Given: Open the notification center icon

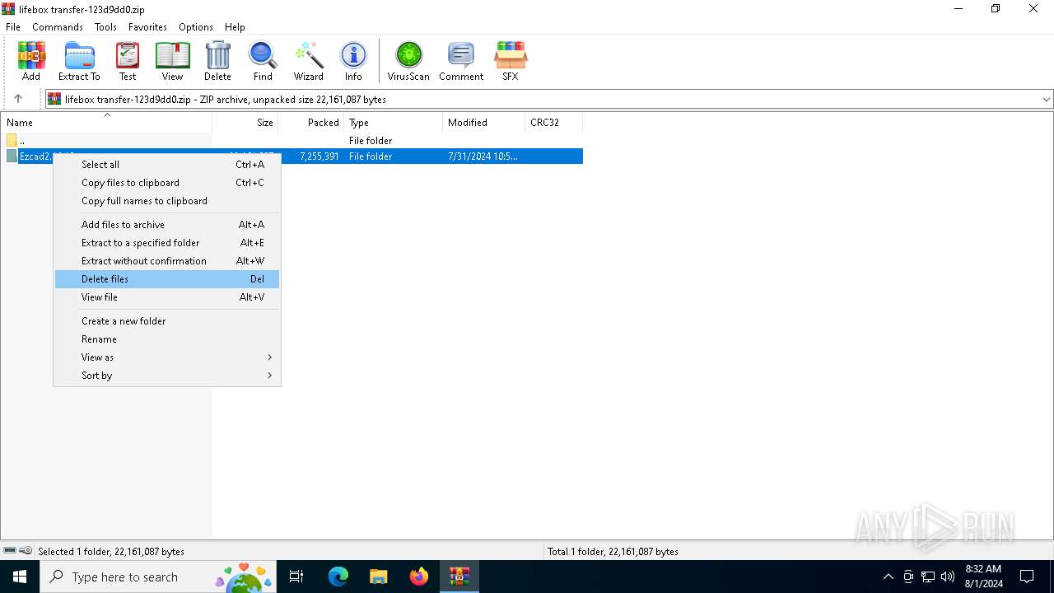Looking at the screenshot, I should click(x=1027, y=577).
